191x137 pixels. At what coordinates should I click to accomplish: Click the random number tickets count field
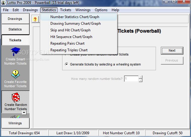pos(131,79)
